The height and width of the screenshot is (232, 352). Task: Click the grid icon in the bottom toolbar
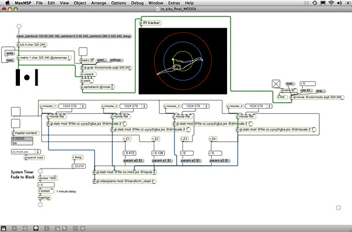click(x=76, y=228)
